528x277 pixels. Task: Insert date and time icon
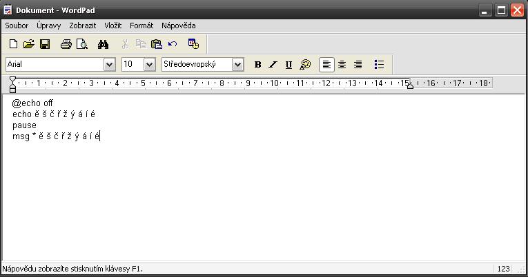(193, 44)
